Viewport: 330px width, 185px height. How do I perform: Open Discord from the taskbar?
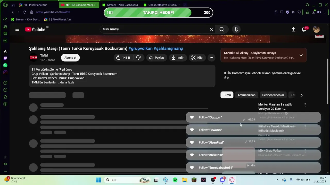click(x=222, y=180)
